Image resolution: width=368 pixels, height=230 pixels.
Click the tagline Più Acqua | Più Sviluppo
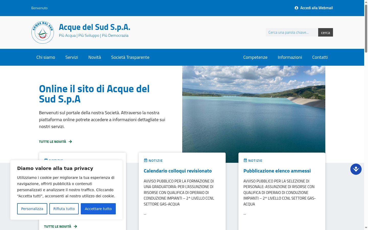pyautogui.click(x=94, y=36)
